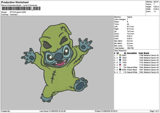Image resolution: width=160 pixels, height=113 pixels.
Task: Click the Trims value 45
Action: click(x=128, y=24)
